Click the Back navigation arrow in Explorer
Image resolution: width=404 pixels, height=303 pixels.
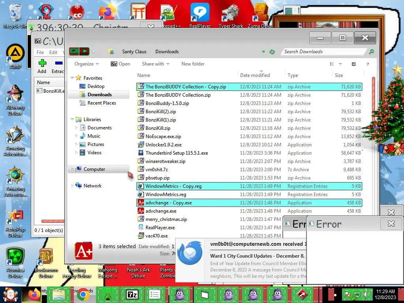[74, 52]
